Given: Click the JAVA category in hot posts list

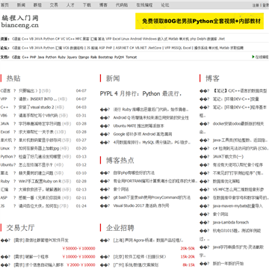Looking at the screenshot, I should click(x=4, y=124).
